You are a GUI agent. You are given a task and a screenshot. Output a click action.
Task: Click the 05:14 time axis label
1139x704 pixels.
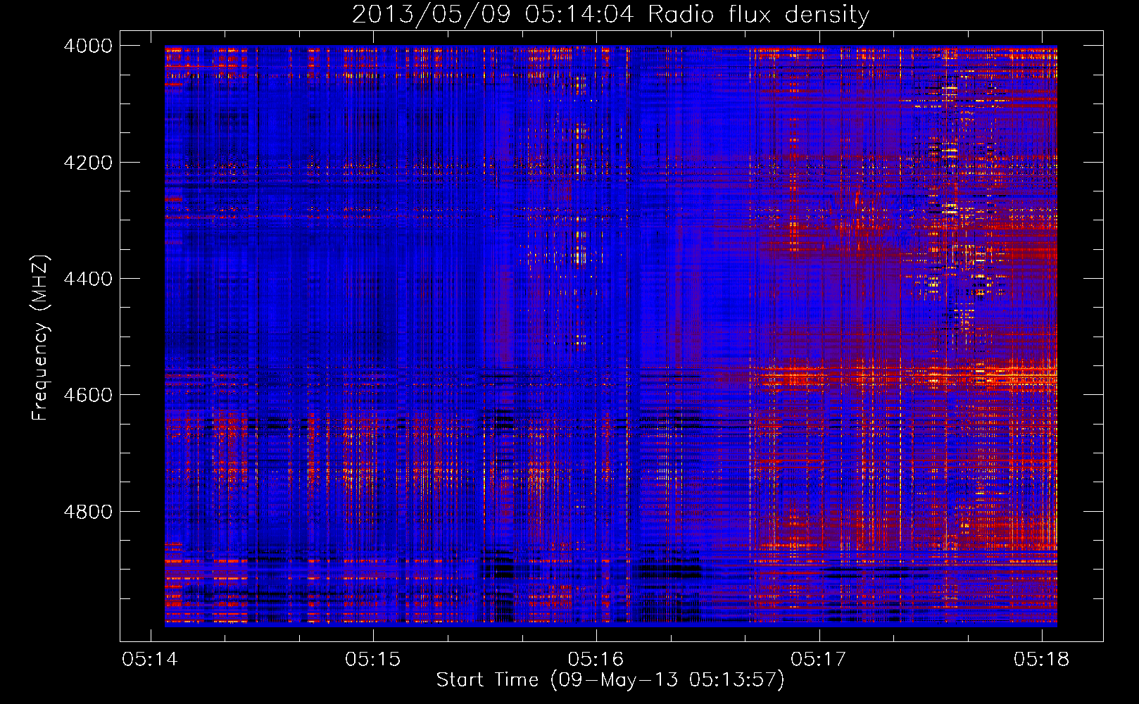click(150, 659)
